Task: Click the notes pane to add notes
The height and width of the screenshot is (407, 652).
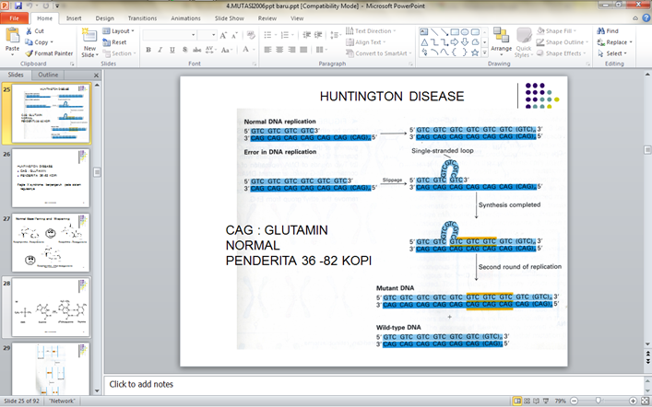Action: (373, 384)
